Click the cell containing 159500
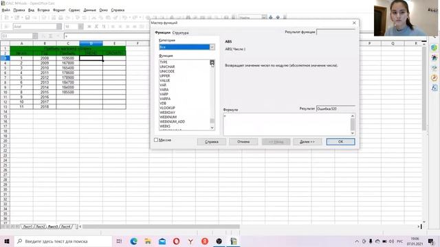Screen dimensions: 440x247 point(68,58)
